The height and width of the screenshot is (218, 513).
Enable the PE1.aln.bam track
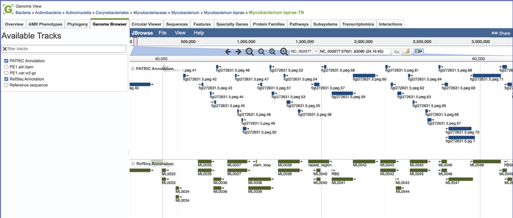click(6, 67)
